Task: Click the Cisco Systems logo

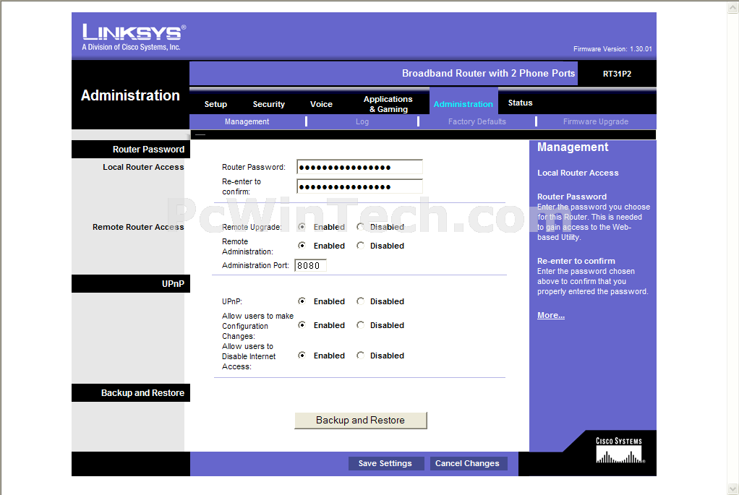Action: click(x=619, y=450)
